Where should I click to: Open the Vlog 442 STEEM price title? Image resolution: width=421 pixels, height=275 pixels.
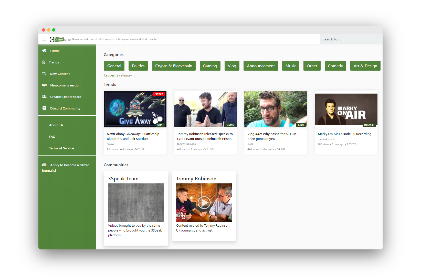pos(272,136)
